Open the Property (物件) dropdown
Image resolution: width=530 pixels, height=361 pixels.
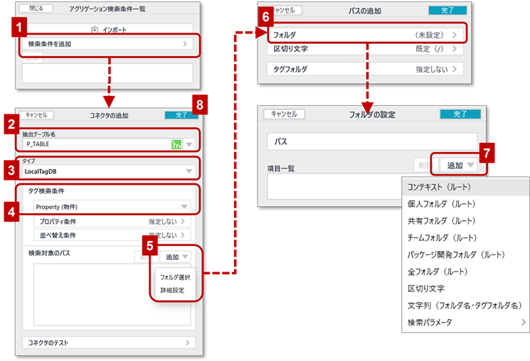pyautogui.click(x=112, y=207)
